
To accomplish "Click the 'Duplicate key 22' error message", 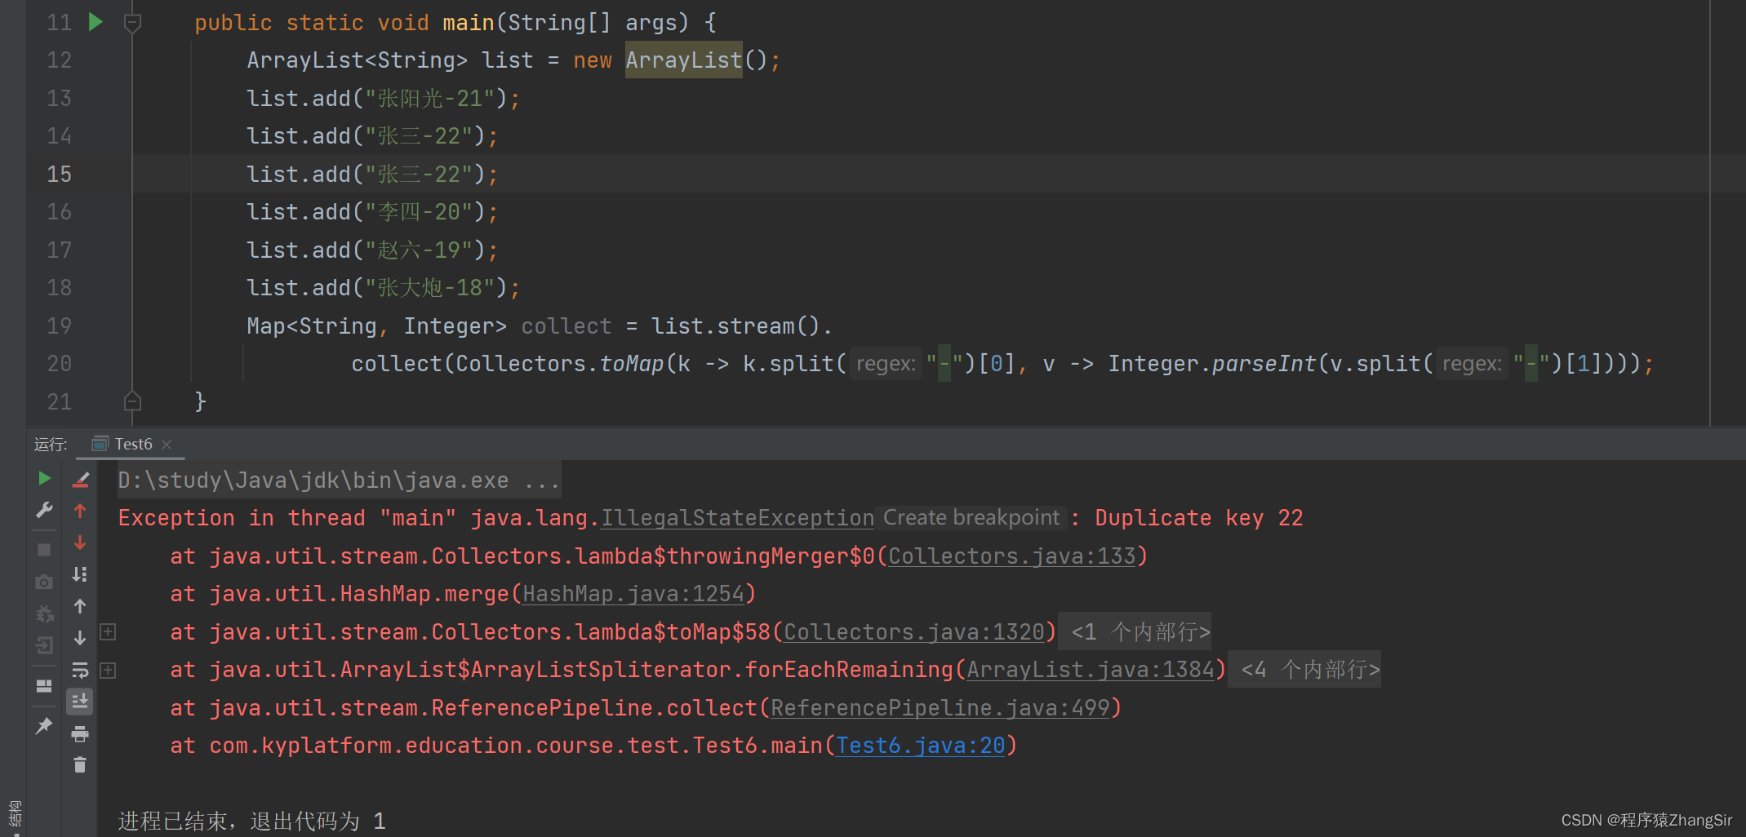I will coord(1199,517).
